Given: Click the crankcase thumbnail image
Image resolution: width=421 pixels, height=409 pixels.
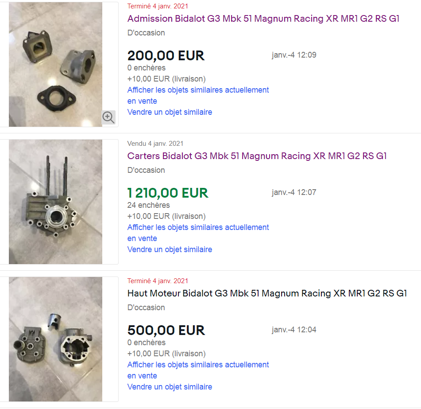Looking at the screenshot, I should tap(56, 202).
